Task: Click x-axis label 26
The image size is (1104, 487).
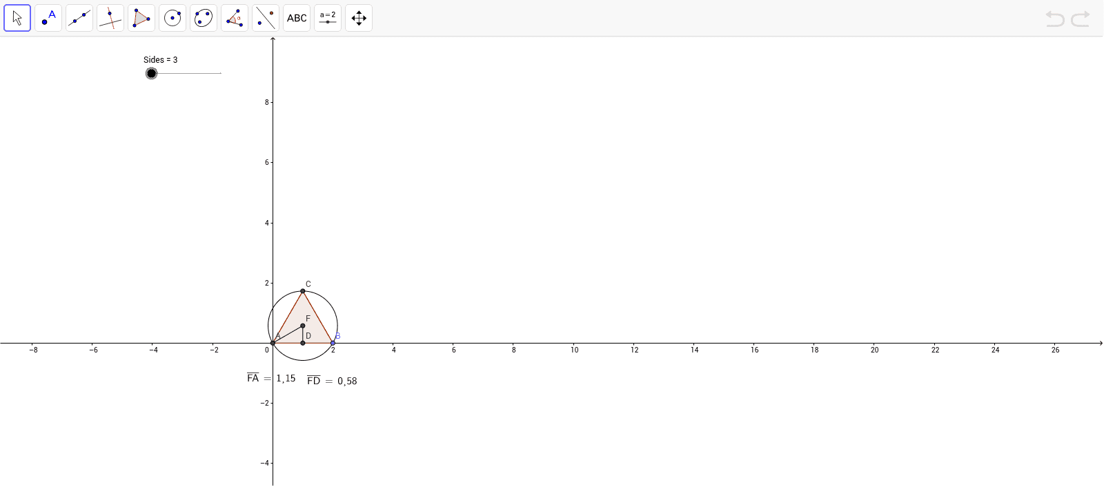Action: point(1056,350)
